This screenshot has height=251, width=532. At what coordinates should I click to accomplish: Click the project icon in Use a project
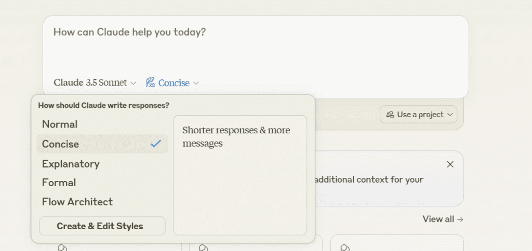390,115
